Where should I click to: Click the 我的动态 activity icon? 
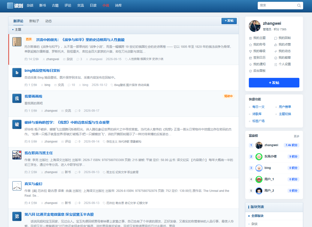(276, 51)
